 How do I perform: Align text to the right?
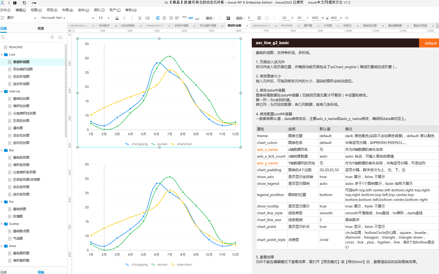(x=171, y=18)
